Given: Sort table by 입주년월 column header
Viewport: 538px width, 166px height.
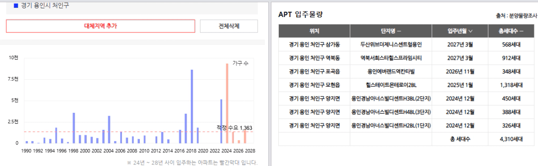Looking at the screenshot, I should click(x=460, y=31).
